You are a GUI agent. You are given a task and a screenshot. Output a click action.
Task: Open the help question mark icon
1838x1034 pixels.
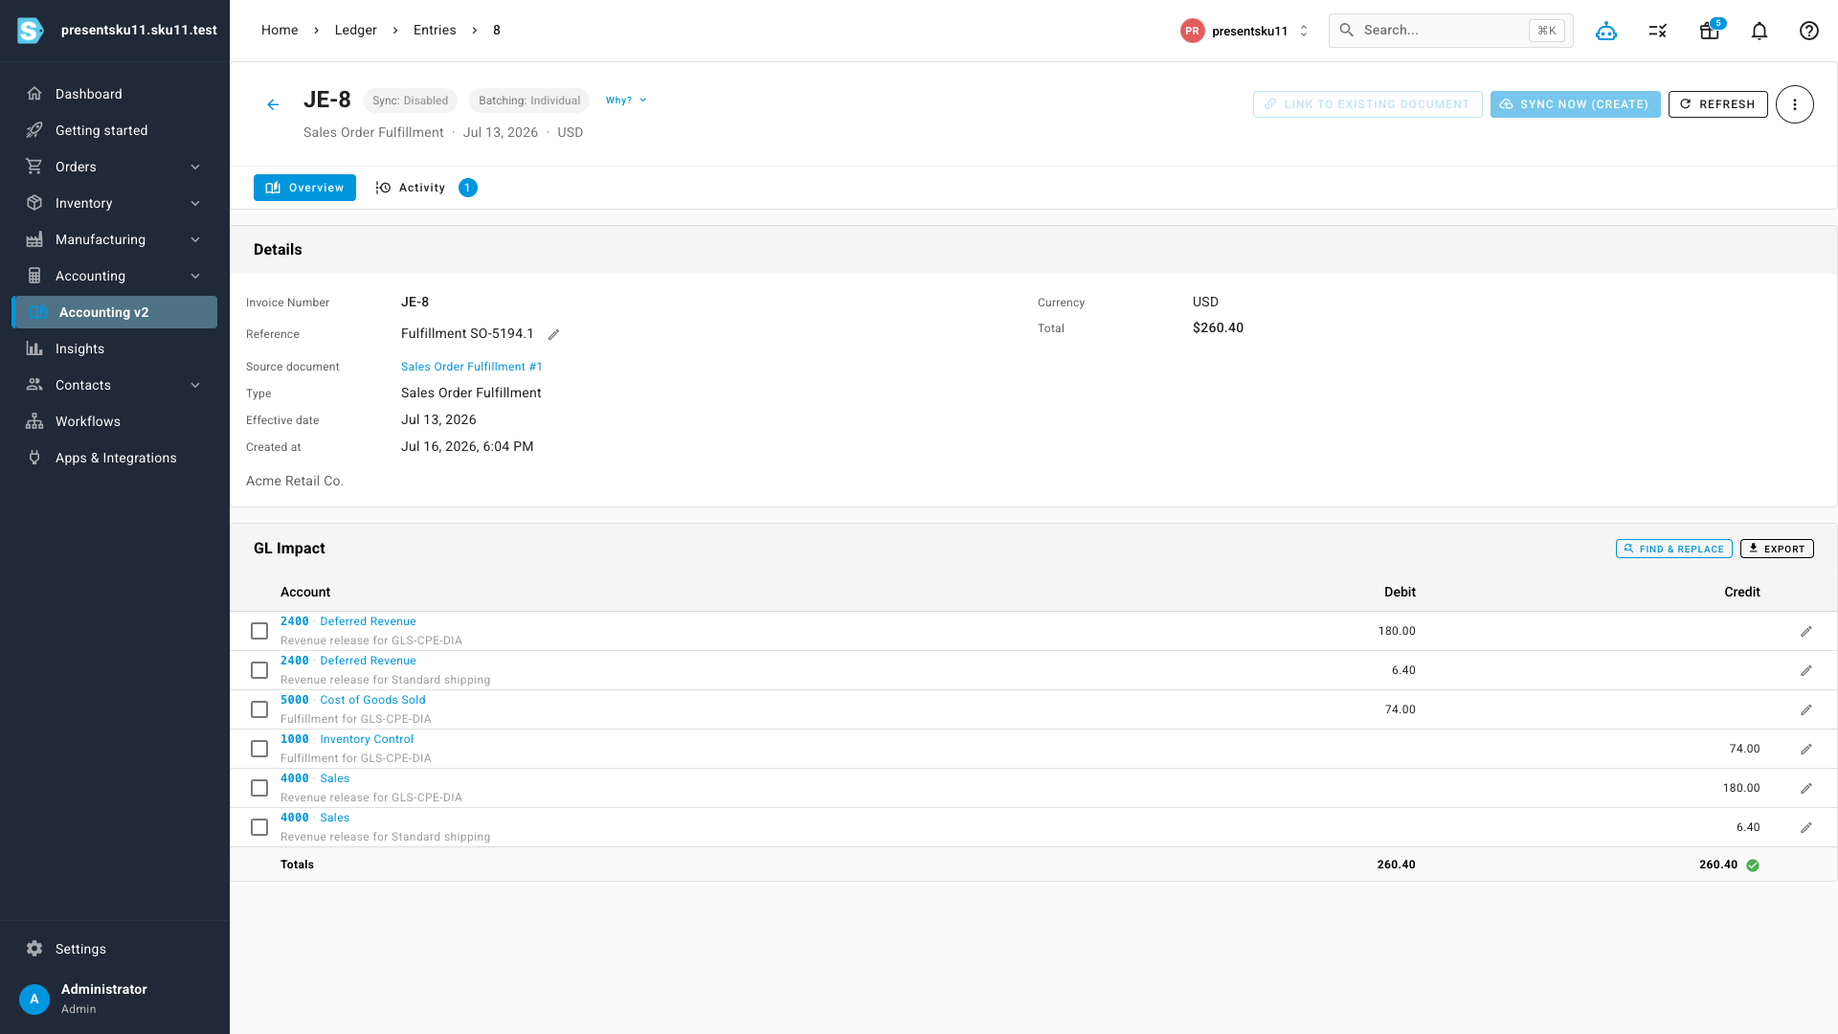point(1809,31)
